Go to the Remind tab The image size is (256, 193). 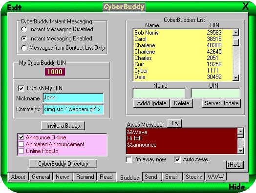point(85,177)
